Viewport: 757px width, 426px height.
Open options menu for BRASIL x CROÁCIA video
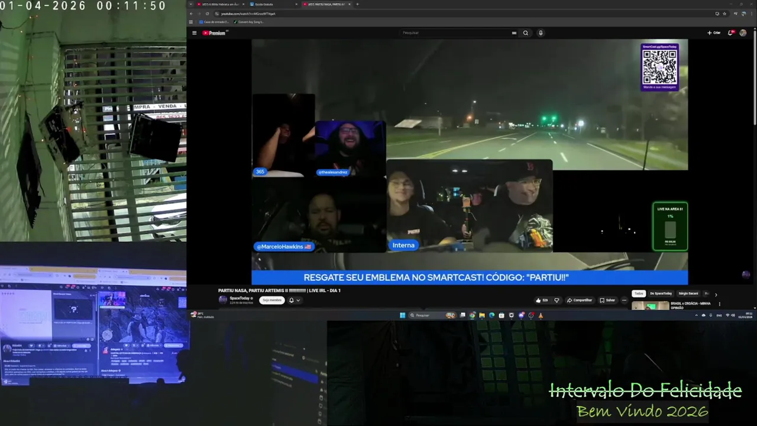pos(720,304)
